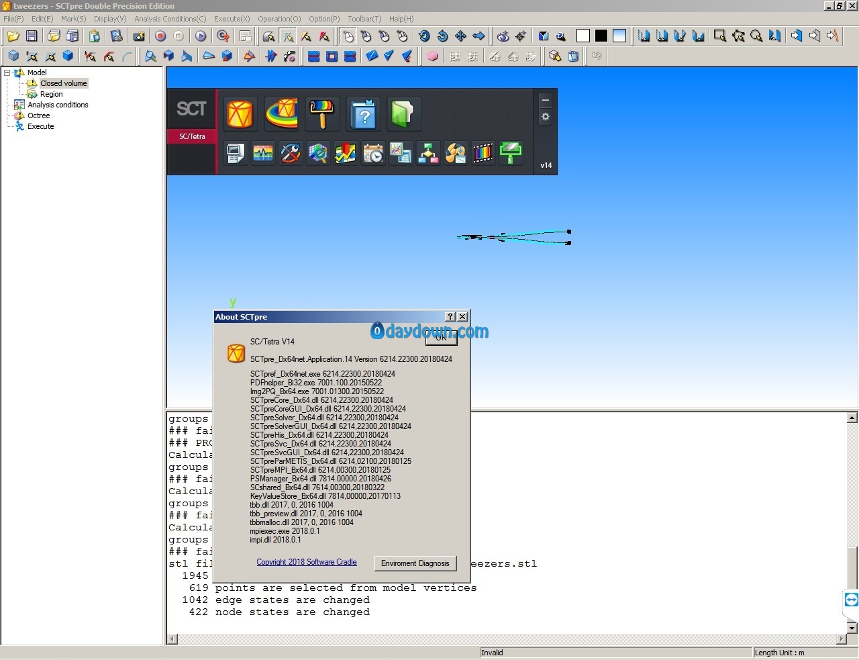Image resolution: width=859 pixels, height=660 pixels.
Task: Click the solid blue cube icon
Action: pos(68,56)
